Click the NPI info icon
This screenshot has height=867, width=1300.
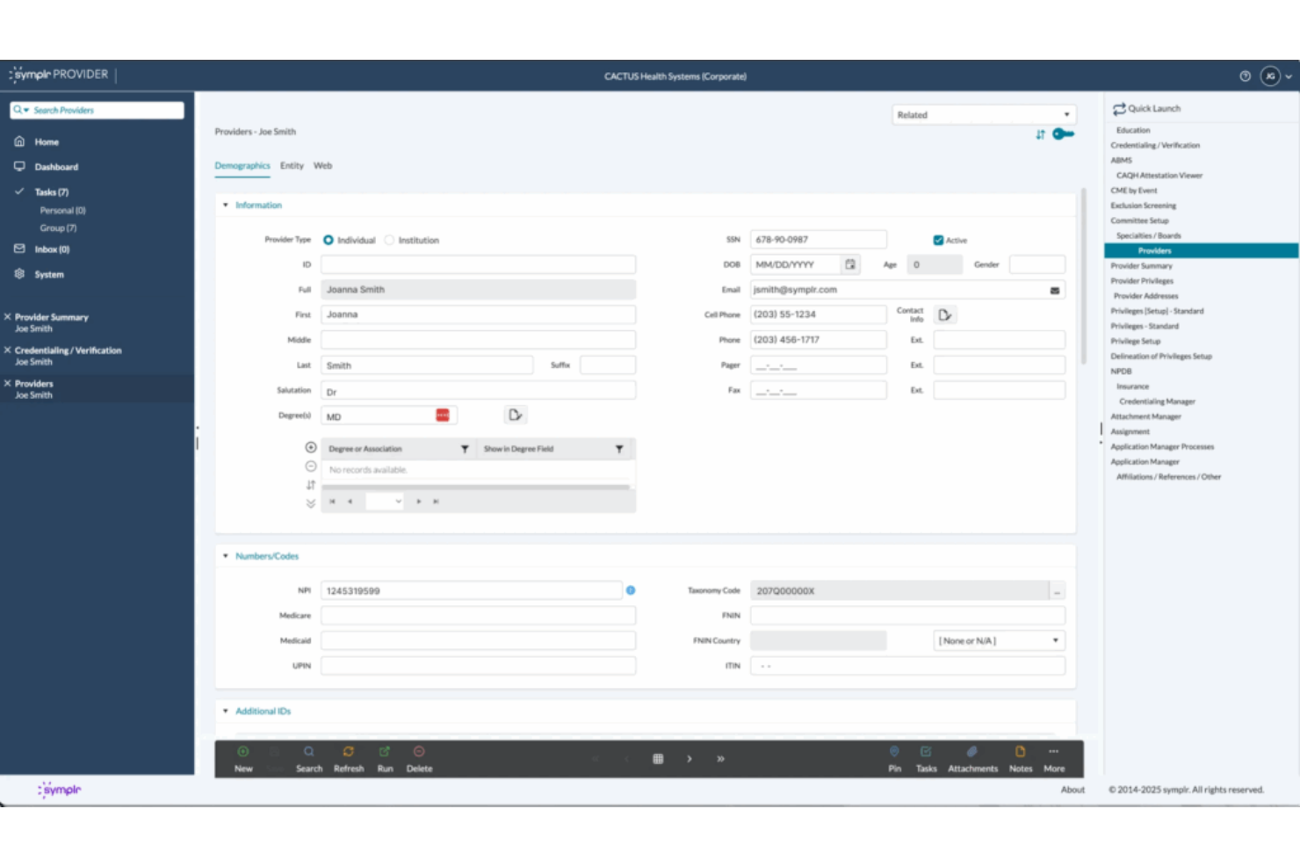631,591
